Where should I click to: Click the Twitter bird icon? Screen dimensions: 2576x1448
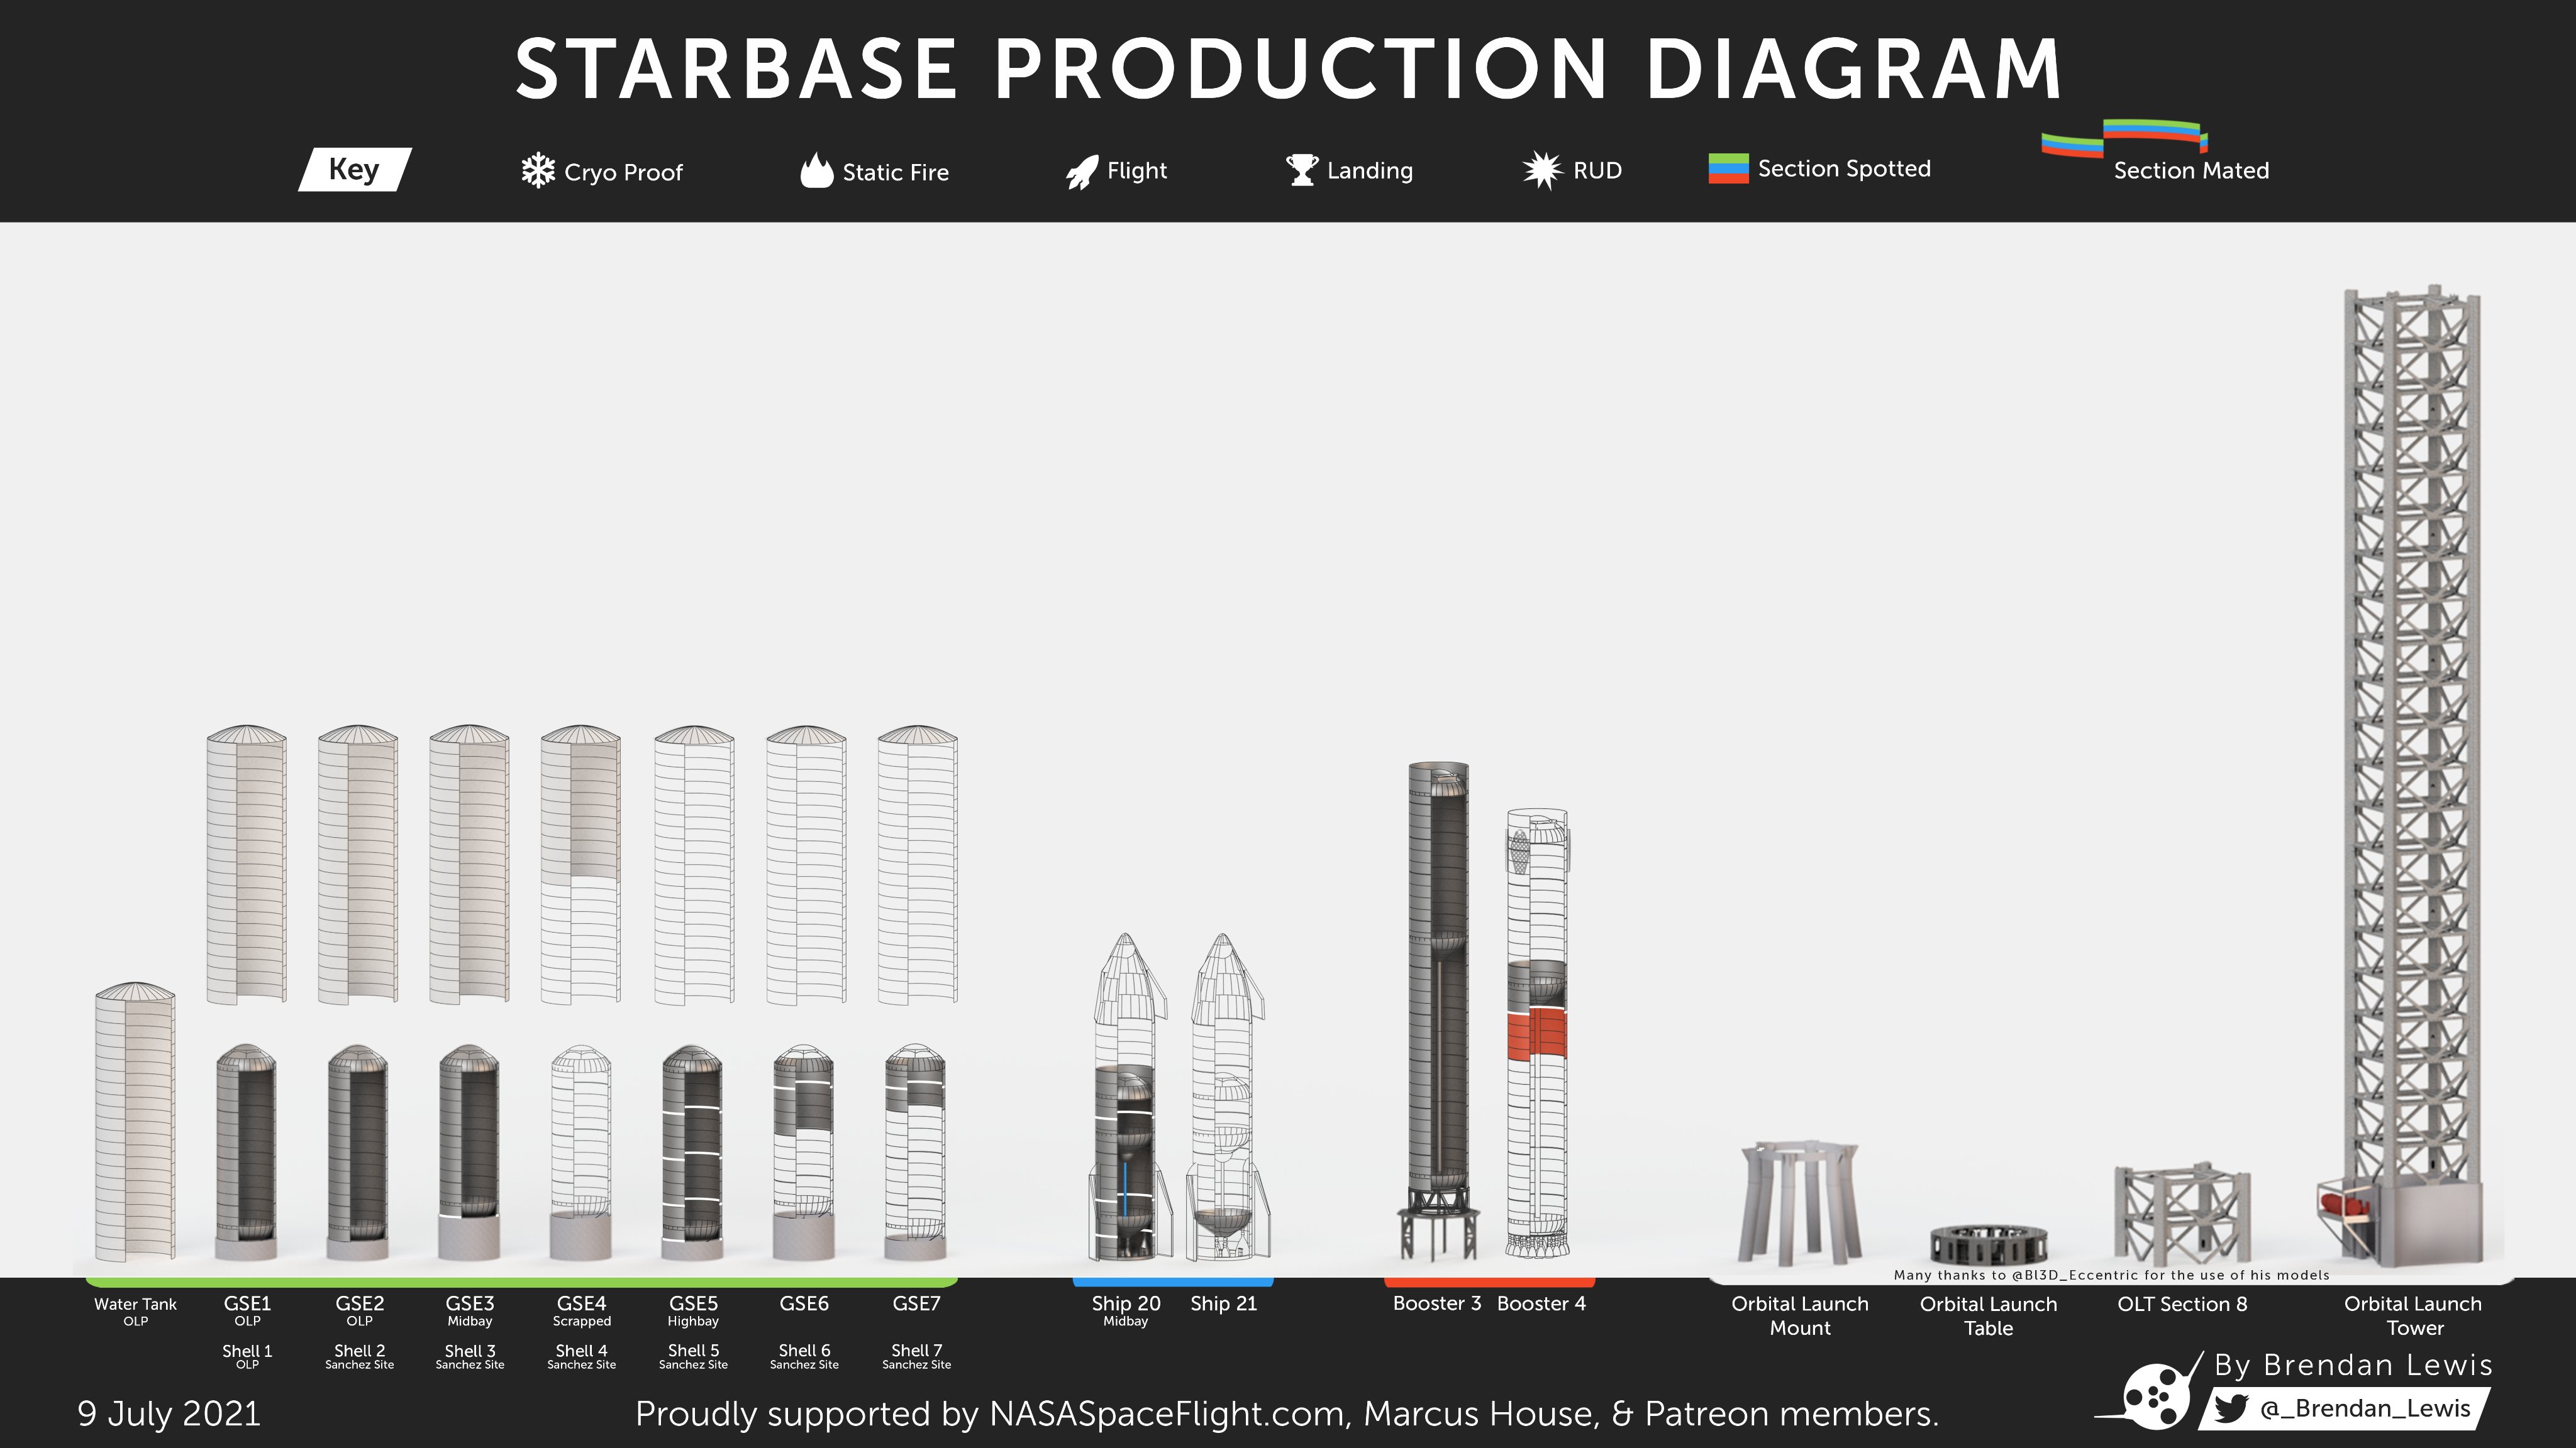point(2231,1408)
